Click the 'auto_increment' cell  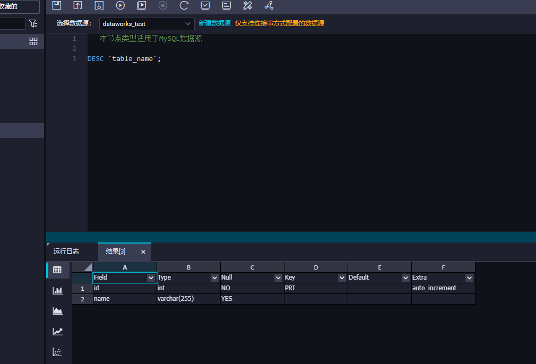[443, 288]
